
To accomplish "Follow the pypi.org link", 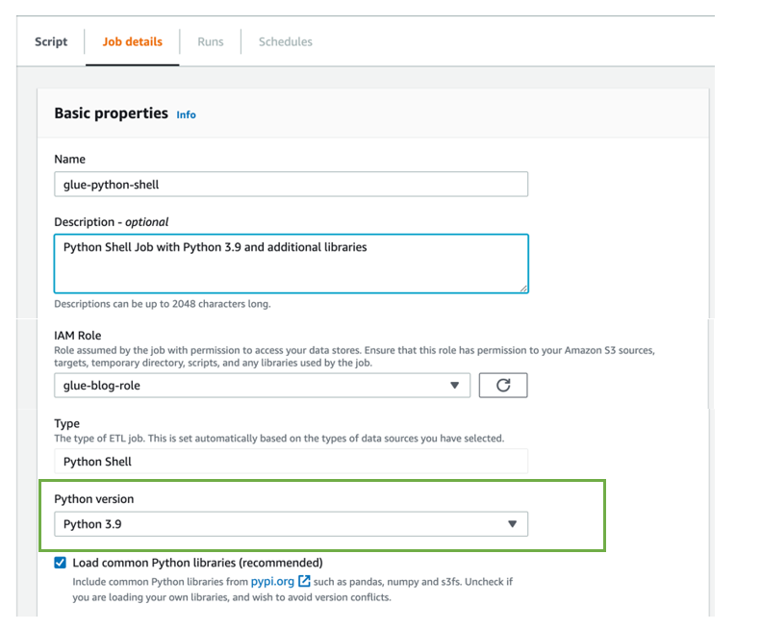I will pos(272,581).
